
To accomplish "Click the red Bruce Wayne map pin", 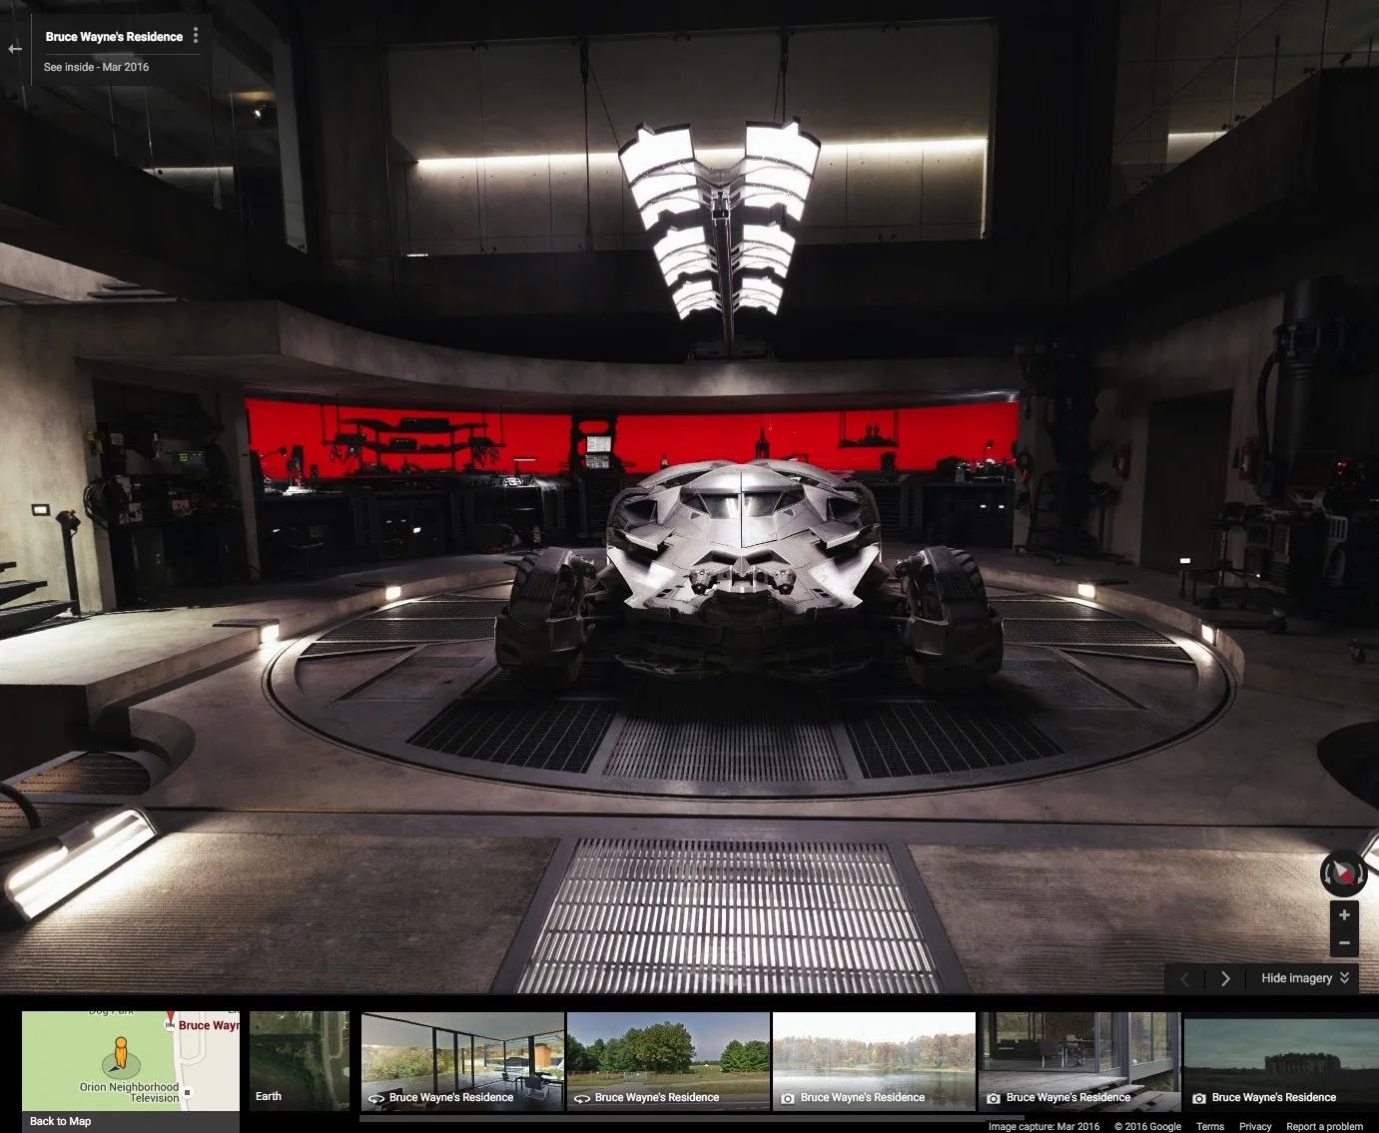I will pyautogui.click(x=170, y=1020).
